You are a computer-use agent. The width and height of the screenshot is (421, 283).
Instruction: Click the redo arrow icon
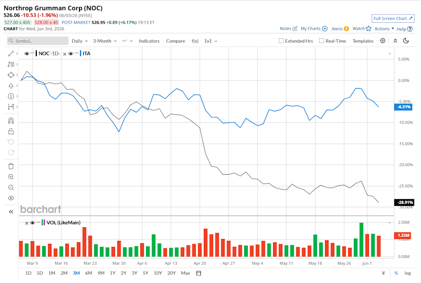(x=11, y=153)
